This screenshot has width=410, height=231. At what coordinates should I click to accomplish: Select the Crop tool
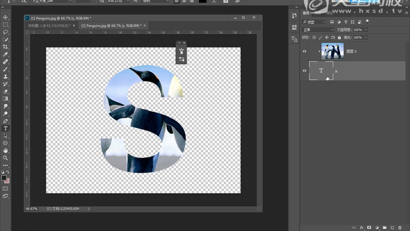6,47
